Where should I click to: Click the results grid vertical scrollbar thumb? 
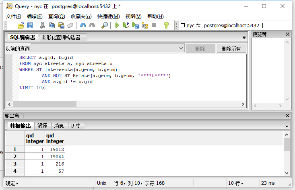pos(287,144)
